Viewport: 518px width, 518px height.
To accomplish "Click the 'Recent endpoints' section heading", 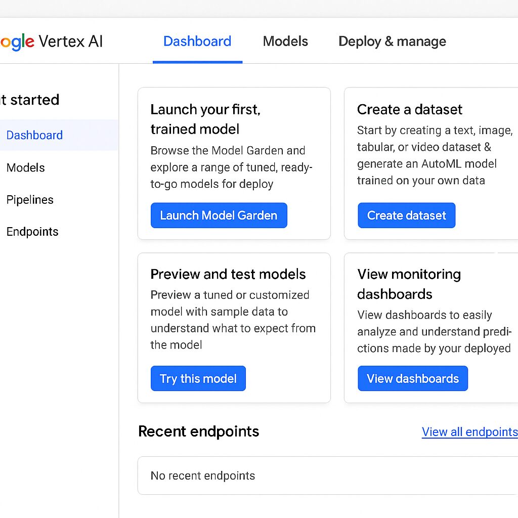I will 198,431.
